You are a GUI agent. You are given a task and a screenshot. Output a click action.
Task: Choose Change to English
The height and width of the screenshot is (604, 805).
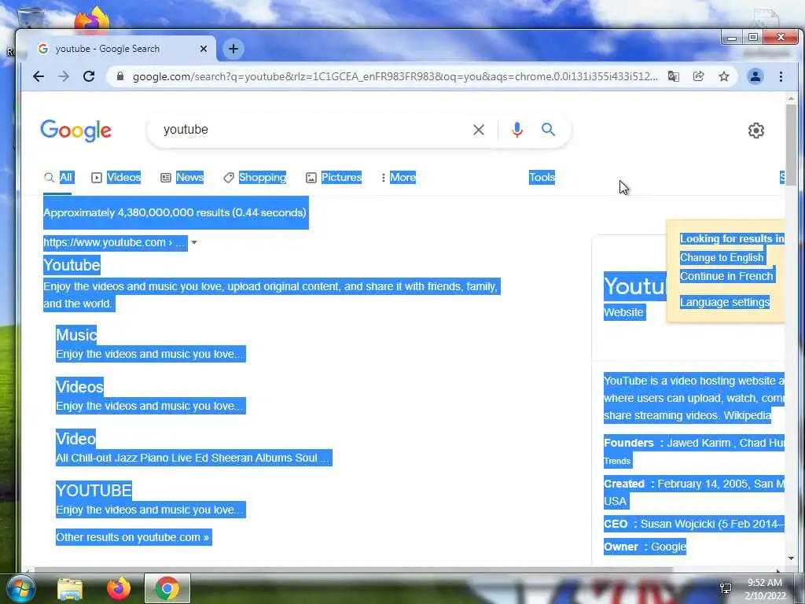[722, 258]
